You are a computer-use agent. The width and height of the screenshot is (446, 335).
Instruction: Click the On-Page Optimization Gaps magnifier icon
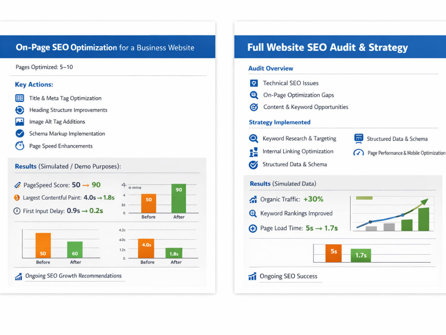[254, 95]
